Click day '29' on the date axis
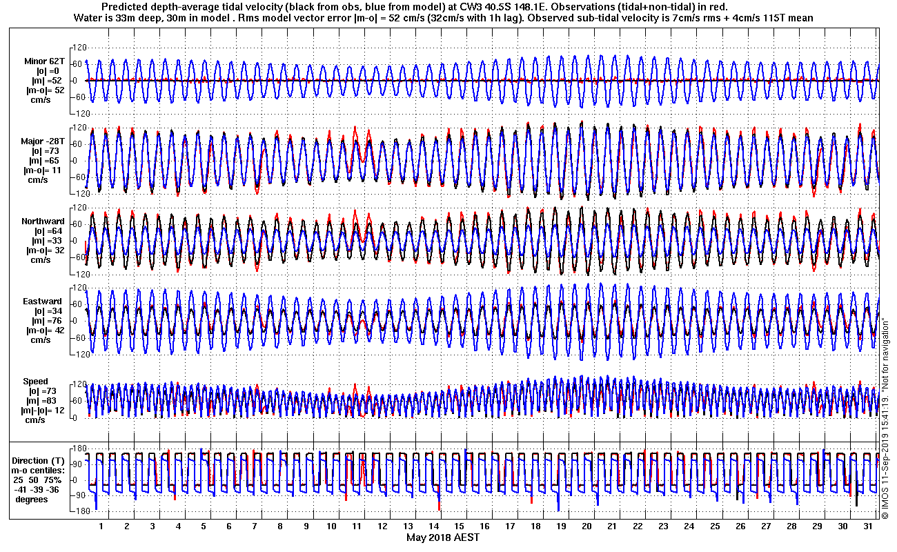Viewport: 897px width, 552px height. click(x=818, y=526)
